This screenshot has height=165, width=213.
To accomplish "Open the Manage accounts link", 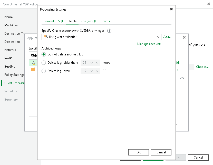I will point(149,44).
